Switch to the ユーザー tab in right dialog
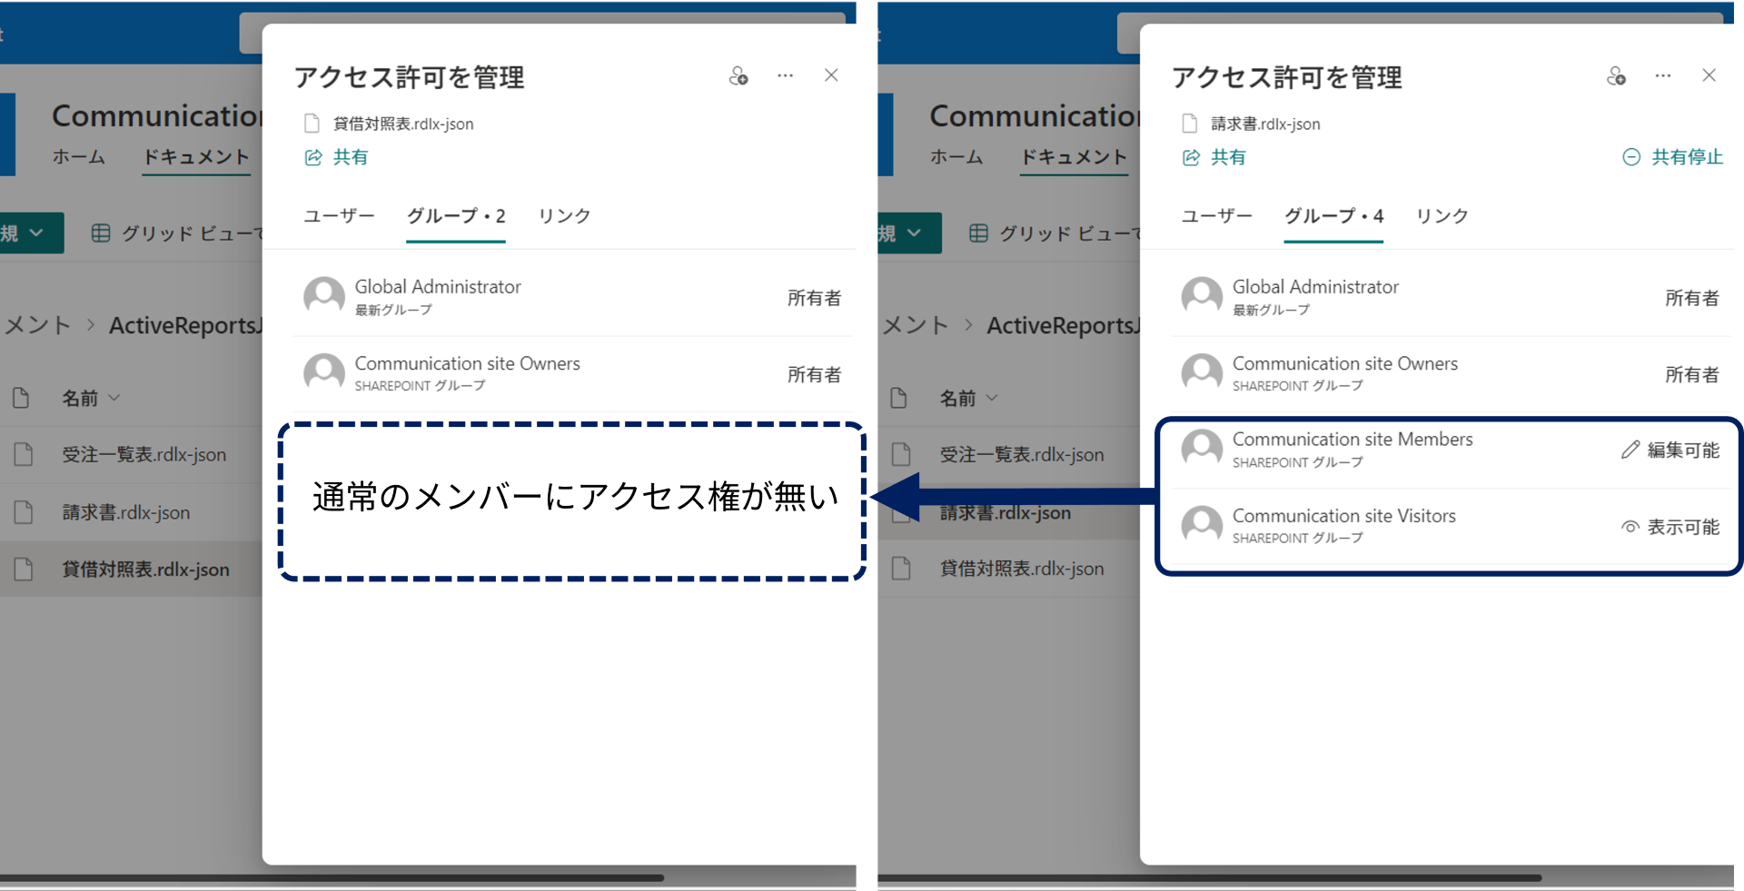Screen dimensions: 1744x891 1215,216
